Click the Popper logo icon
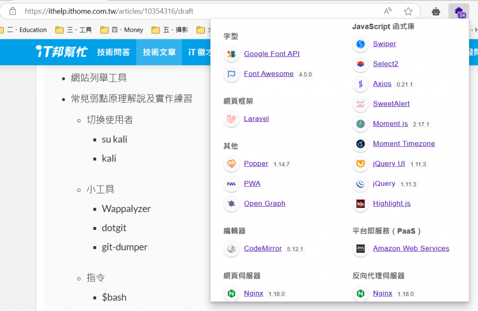The width and height of the screenshot is (478, 311). click(232, 164)
